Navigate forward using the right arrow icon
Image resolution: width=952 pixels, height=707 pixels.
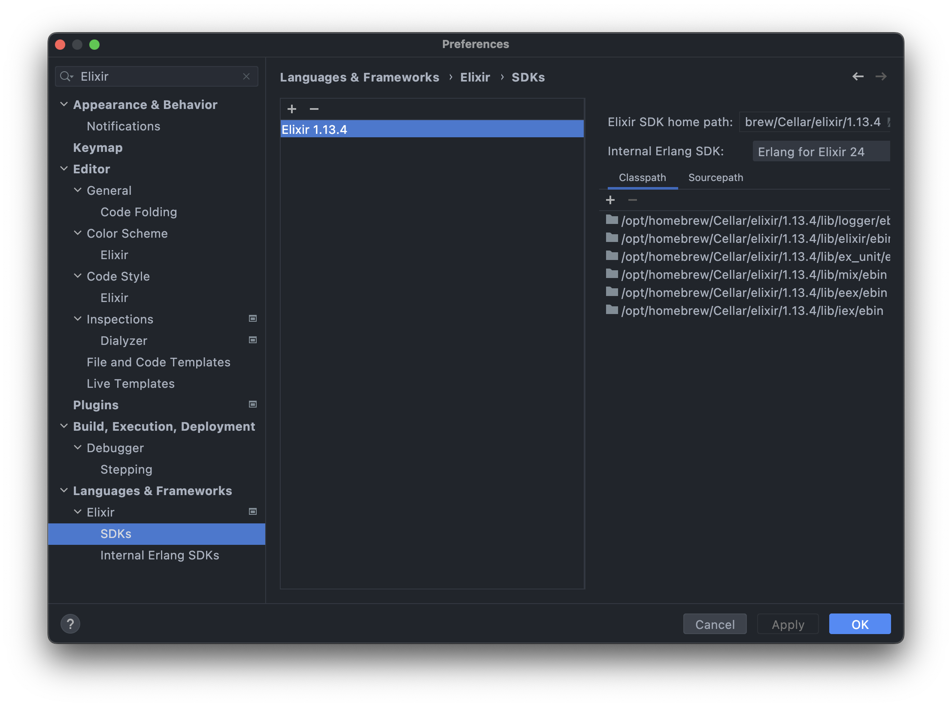pos(882,76)
